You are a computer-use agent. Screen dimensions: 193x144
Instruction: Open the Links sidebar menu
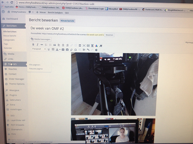11,59
